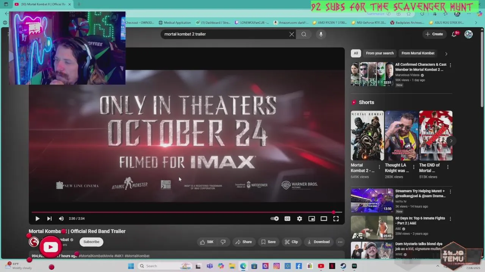Open Microsoft Teams from the taskbar

click(210, 266)
